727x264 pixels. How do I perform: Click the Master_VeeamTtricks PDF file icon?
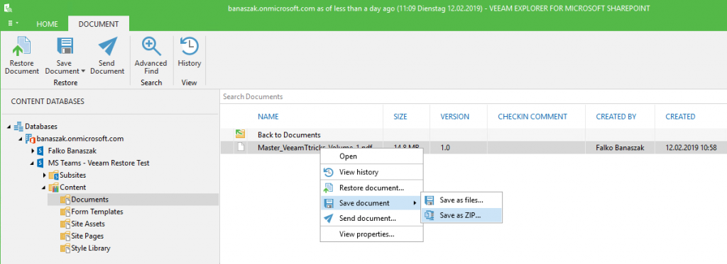click(x=240, y=147)
